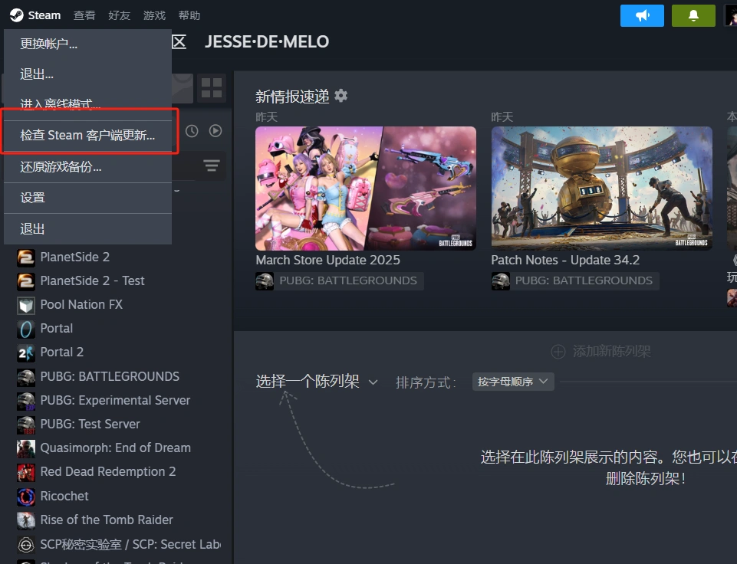This screenshot has height=564, width=737.
Task: Open the library filter icon in the sidebar
Action: coord(212,166)
